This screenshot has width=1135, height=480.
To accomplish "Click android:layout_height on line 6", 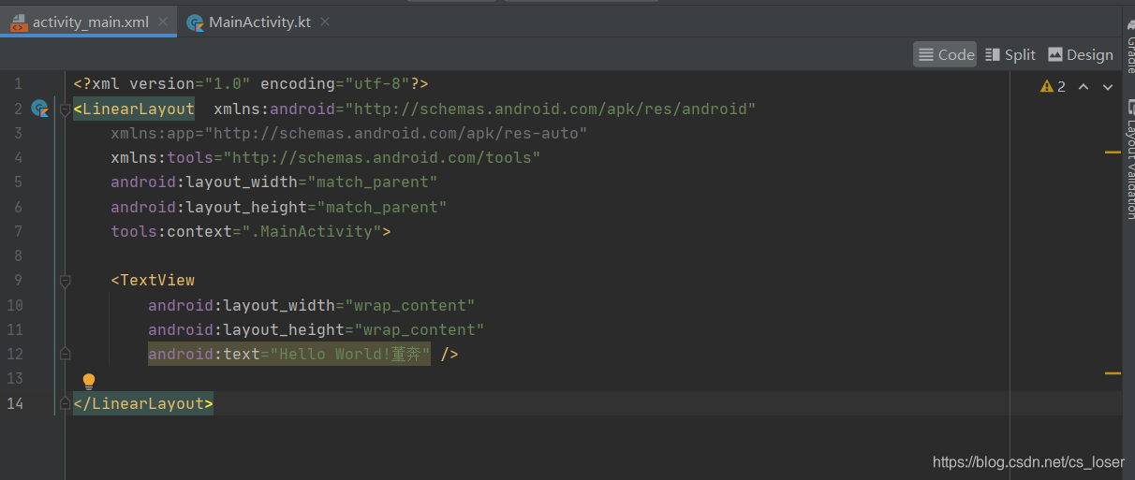I will (x=209, y=207).
